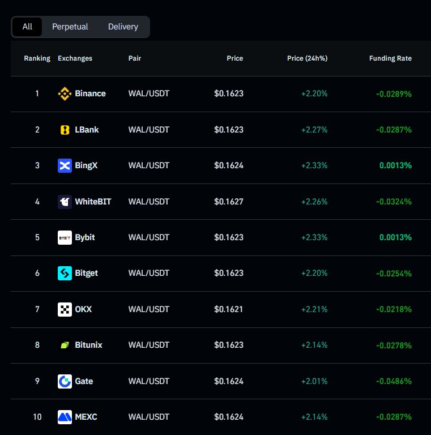This screenshot has height=435, width=431.
Task: Click the Bitget cyan logo icon
Action: pos(65,273)
